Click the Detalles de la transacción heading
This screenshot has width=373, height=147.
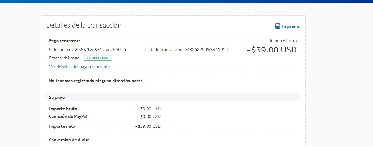click(84, 25)
